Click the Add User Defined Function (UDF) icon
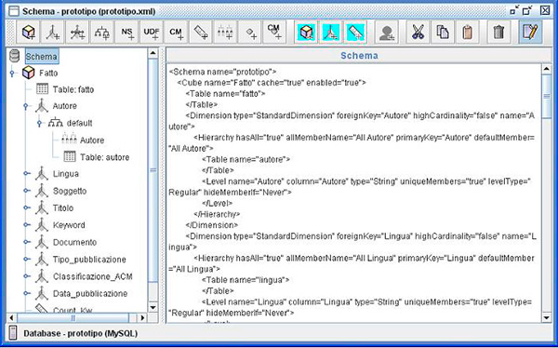 152,33
